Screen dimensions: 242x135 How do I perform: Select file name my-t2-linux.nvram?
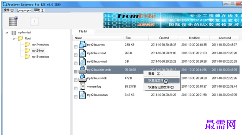[x=98, y=95]
